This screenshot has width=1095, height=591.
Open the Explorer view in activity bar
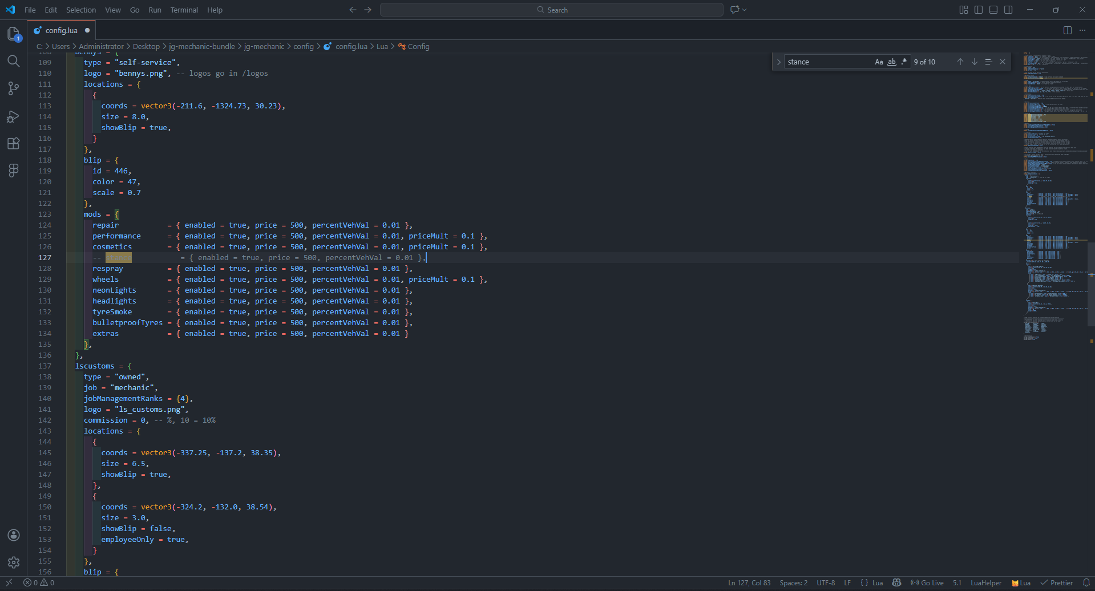[x=14, y=34]
